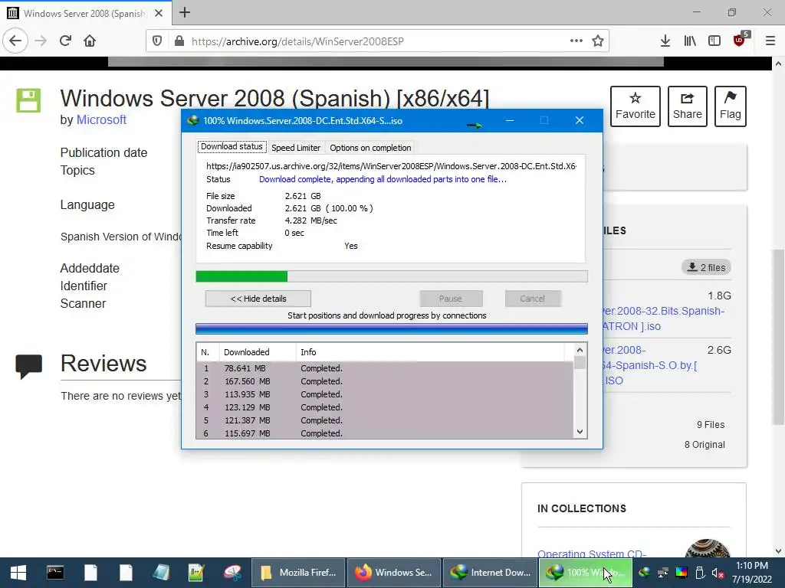Screen dimensions: 785x588
Task: Click the IDM system tray icon
Action: click(644, 573)
